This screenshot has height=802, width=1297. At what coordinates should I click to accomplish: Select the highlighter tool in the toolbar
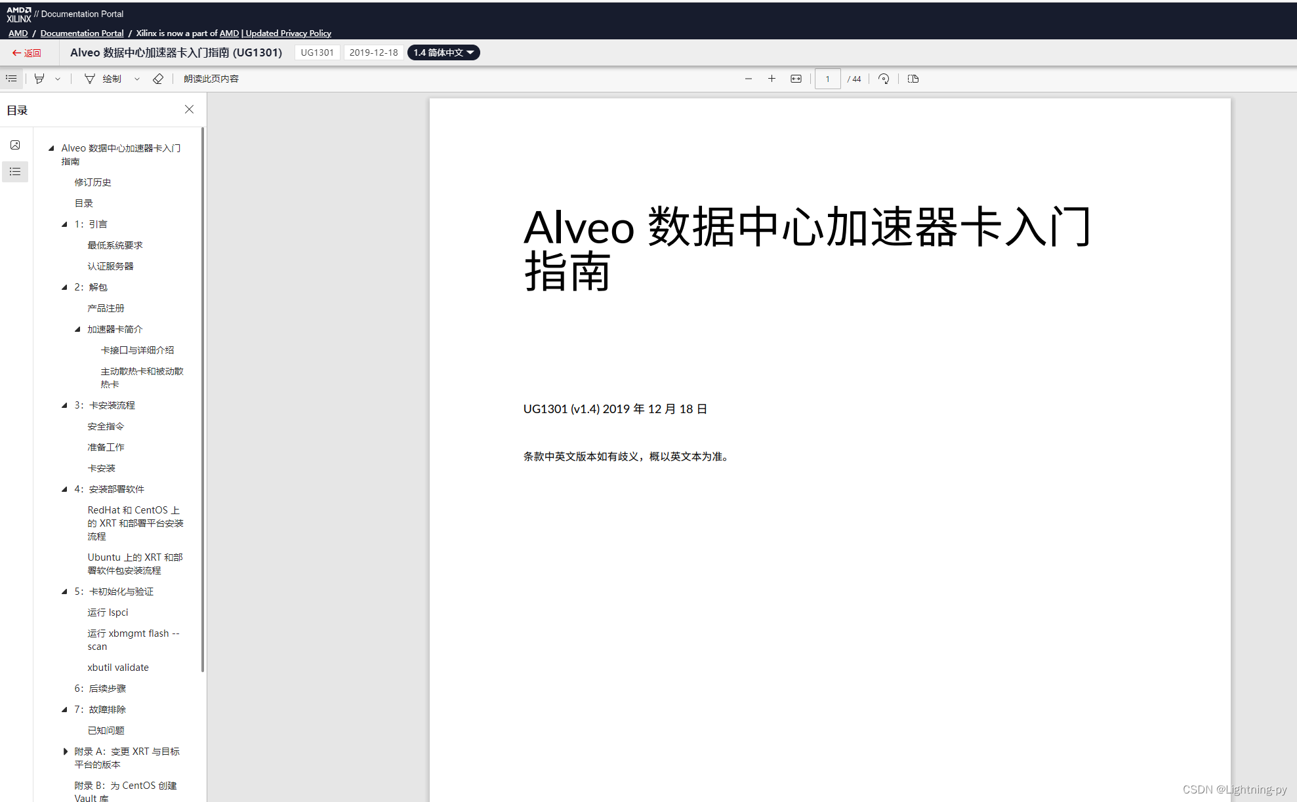tap(39, 78)
